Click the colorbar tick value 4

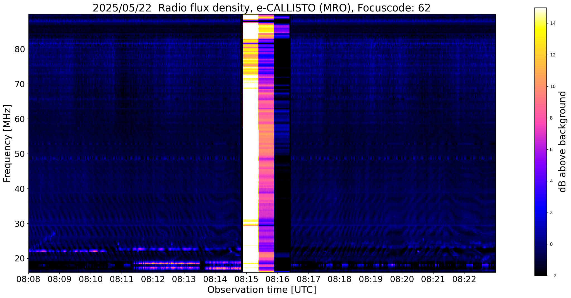click(x=551, y=181)
